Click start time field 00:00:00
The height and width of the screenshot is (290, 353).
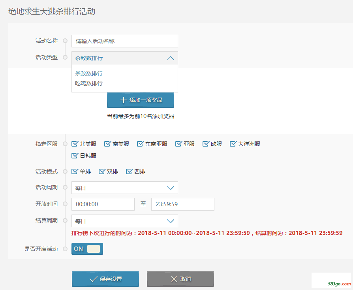tap(103, 204)
